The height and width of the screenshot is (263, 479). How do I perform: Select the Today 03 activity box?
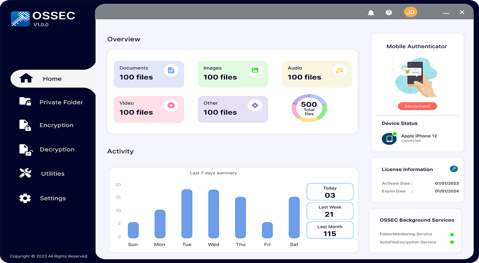[x=330, y=192]
